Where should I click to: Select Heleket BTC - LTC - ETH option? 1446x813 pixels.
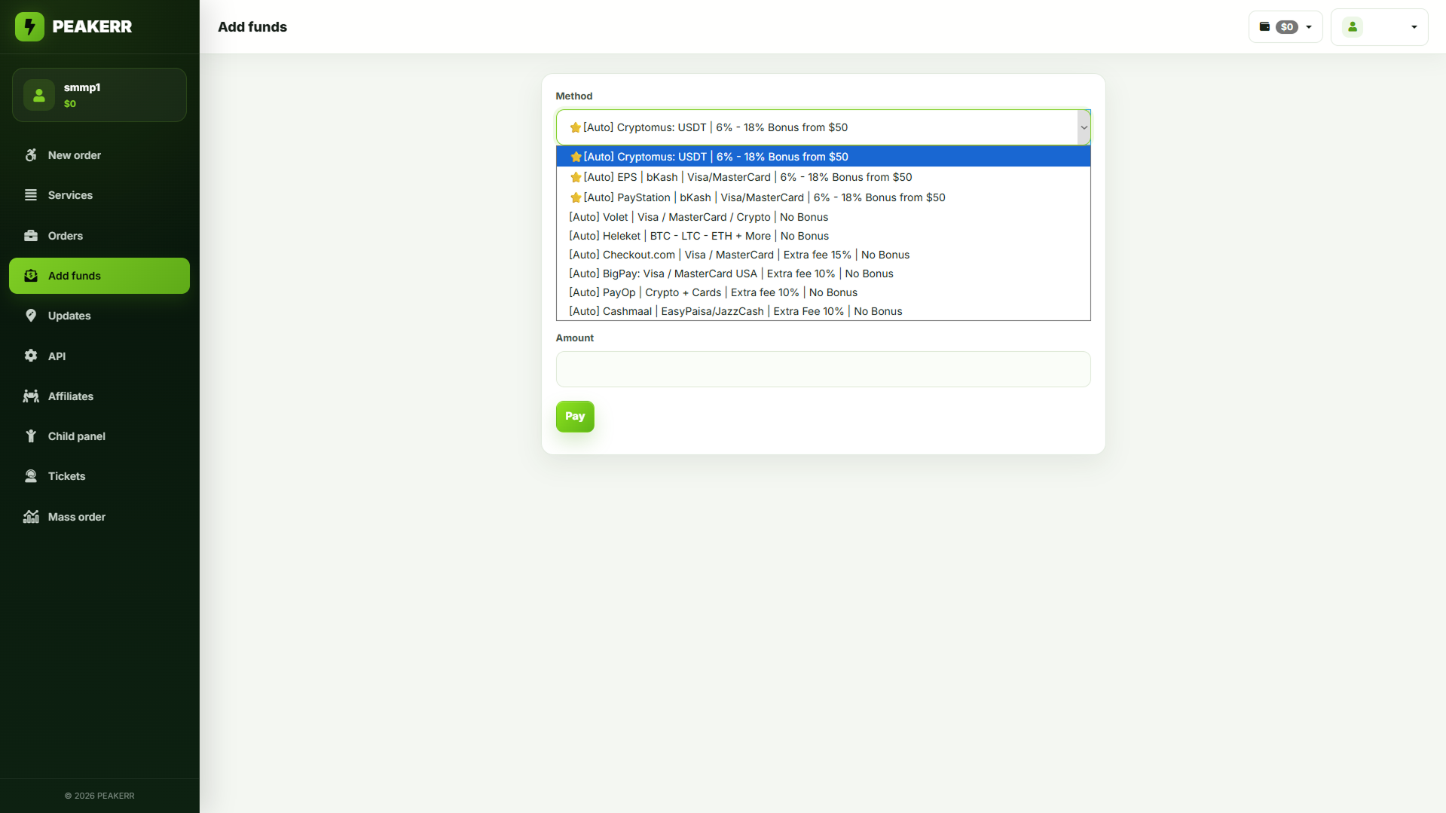823,236
